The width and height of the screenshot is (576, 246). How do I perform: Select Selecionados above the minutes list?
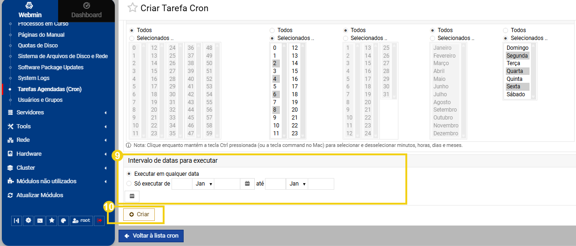[132, 38]
